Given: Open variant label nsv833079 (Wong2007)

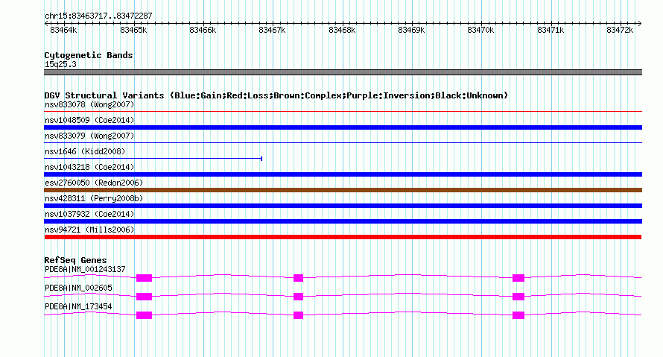Looking at the screenshot, I should pos(89,136).
